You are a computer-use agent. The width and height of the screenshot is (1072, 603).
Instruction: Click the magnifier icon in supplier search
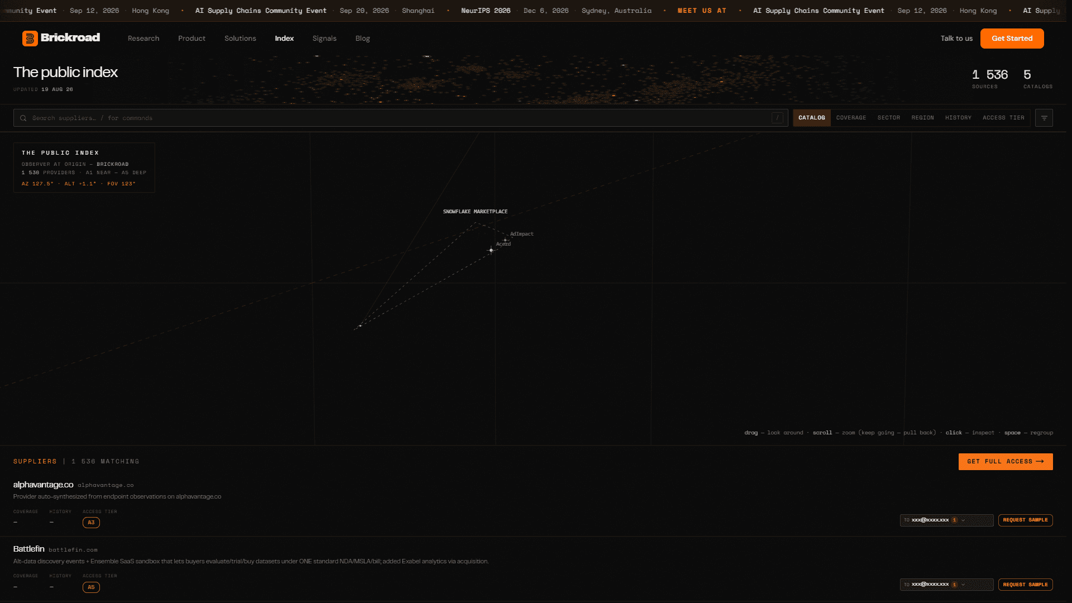tap(23, 118)
